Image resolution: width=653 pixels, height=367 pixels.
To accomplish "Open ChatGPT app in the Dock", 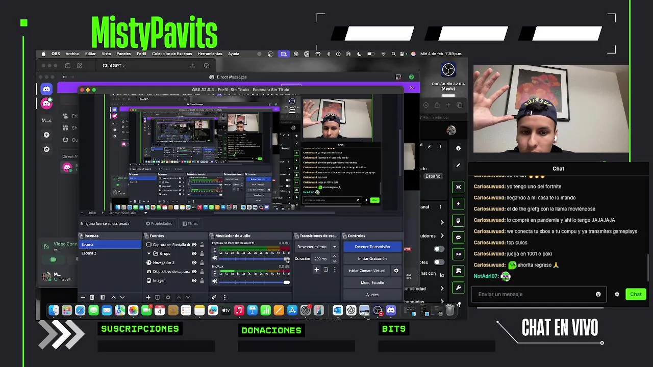I will tap(351, 310).
